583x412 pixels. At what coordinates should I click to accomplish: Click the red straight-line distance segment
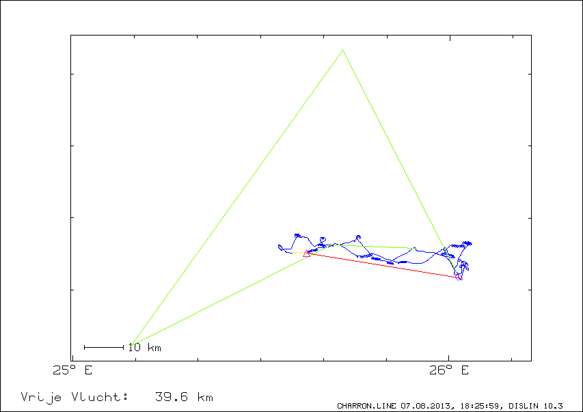382,265
